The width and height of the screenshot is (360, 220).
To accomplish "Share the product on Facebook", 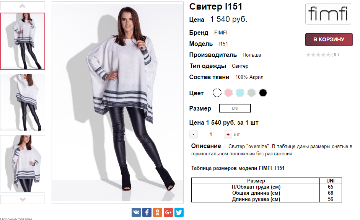I will coord(147,212).
